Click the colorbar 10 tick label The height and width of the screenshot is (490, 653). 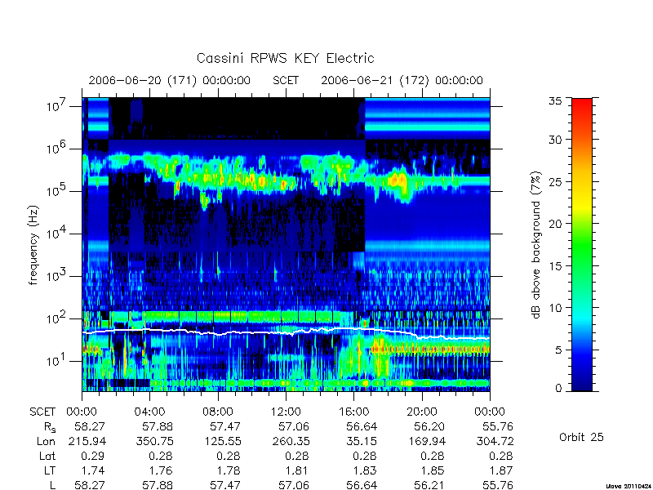(x=556, y=308)
